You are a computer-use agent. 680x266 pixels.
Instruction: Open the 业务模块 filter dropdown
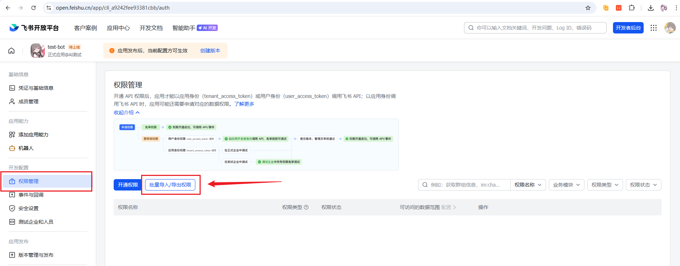(566, 185)
